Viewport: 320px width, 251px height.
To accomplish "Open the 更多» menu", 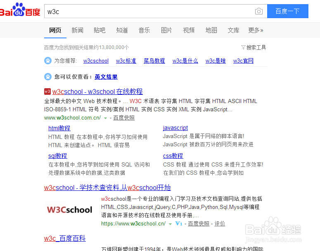I will pyautogui.click(x=256, y=30).
